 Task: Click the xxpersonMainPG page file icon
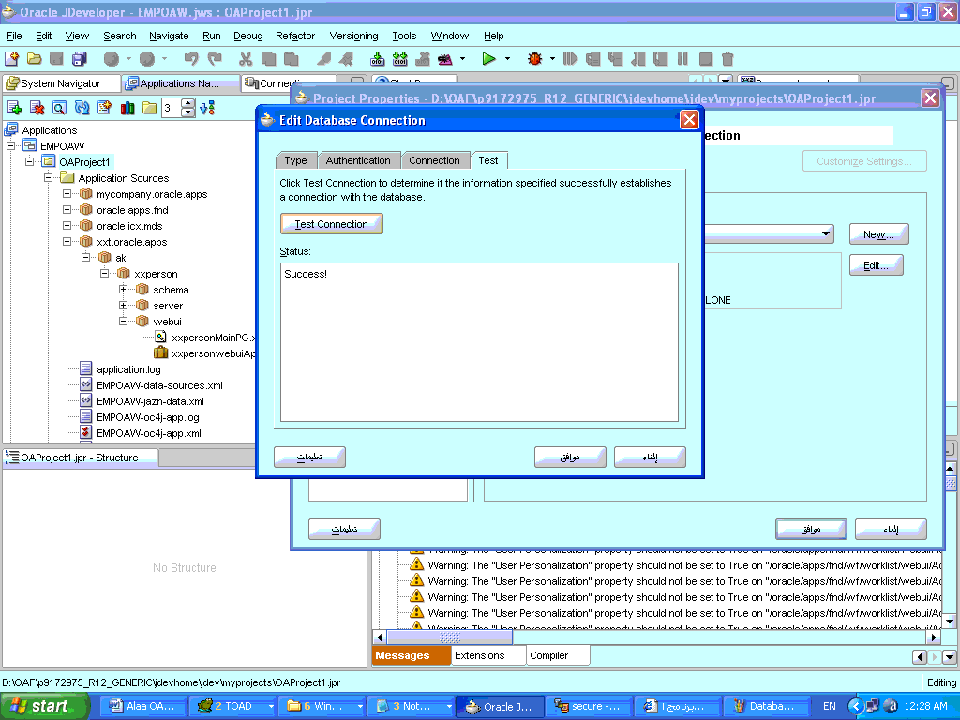click(160, 337)
